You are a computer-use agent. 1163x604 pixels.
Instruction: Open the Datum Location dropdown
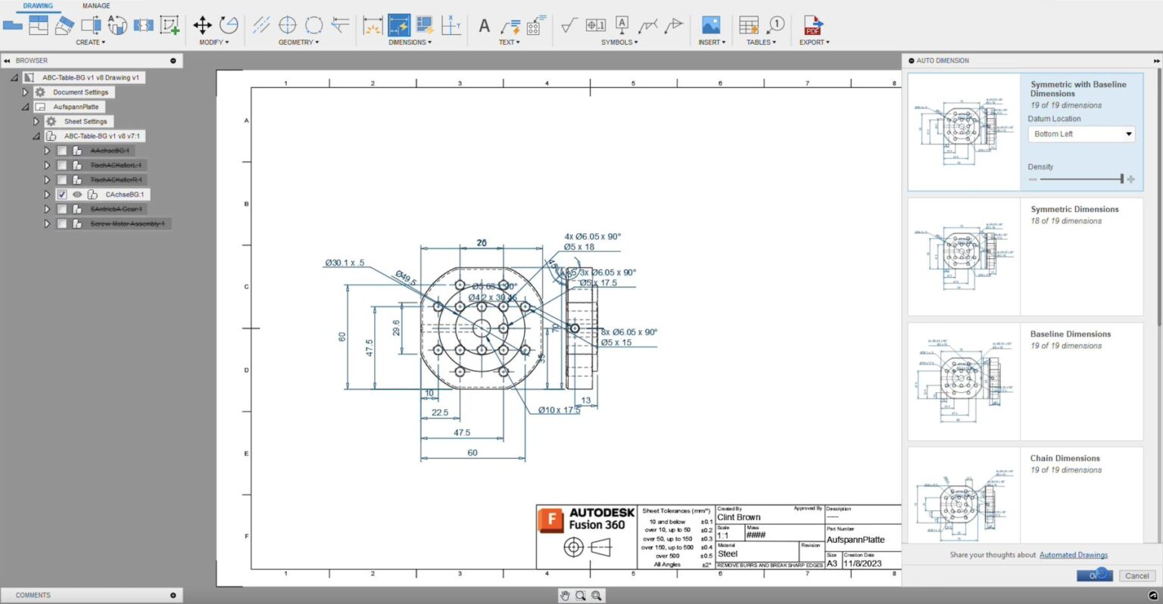point(1080,133)
